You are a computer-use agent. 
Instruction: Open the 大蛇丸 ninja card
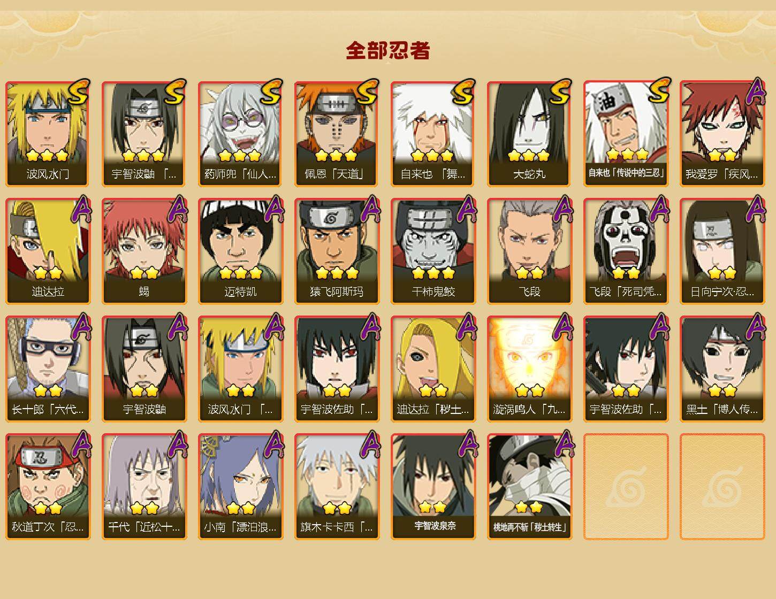point(530,134)
